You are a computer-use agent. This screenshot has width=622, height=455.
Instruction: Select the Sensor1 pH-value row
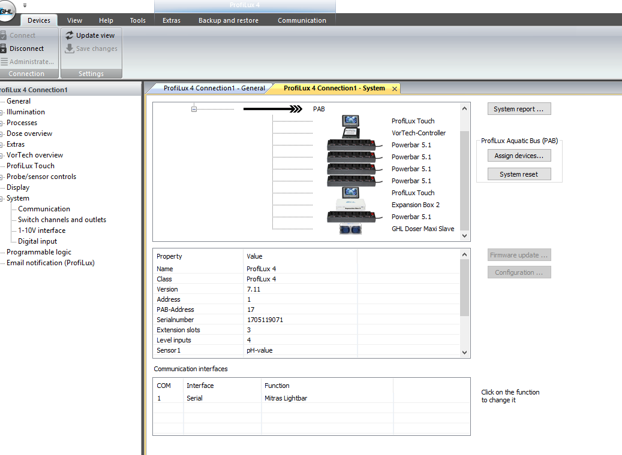307,350
